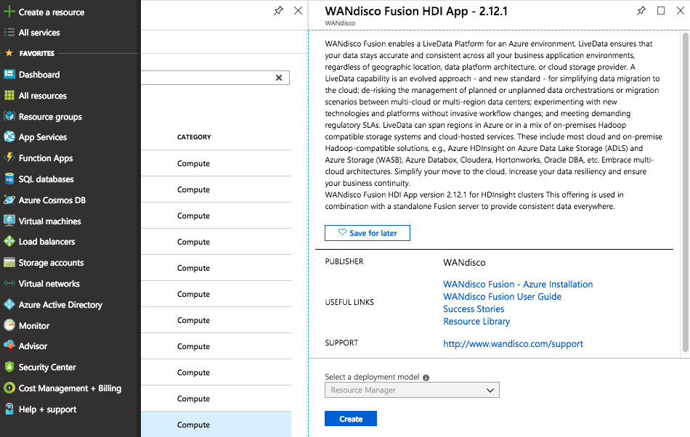
Task: Open the All services list icon
Action: coord(9,32)
